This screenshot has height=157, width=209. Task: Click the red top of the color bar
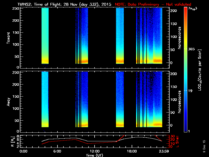point(185,9)
